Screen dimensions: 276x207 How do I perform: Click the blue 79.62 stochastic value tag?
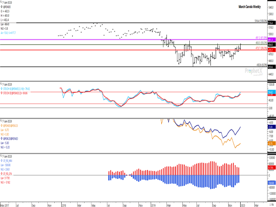click(271, 92)
